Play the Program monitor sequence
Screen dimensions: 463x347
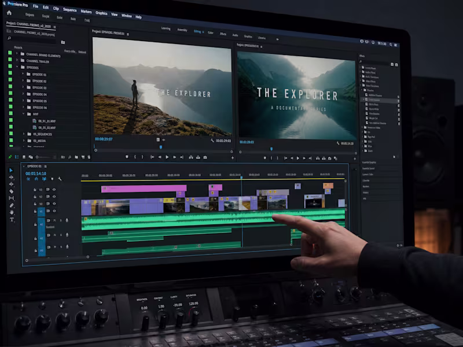(x=297, y=158)
